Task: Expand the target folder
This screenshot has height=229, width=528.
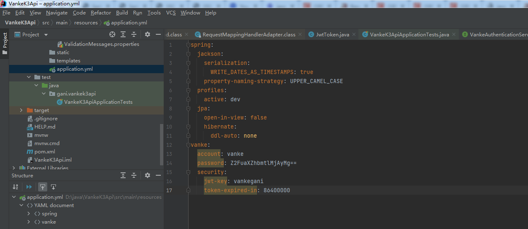Action: pyautogui.click(x=22, y=110)
